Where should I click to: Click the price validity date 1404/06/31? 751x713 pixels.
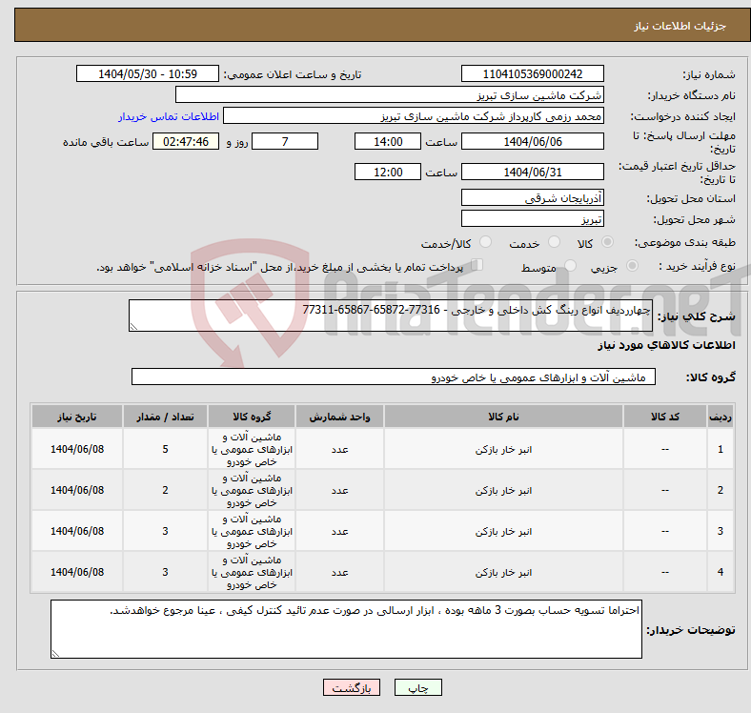click(x=532, y=172)
